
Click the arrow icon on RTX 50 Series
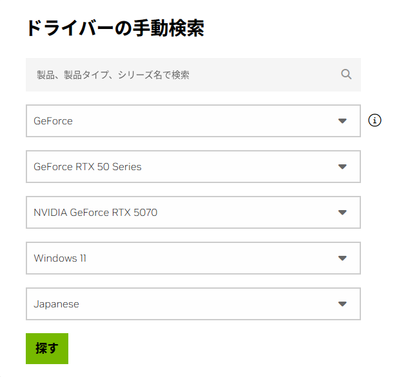point(342,167)
